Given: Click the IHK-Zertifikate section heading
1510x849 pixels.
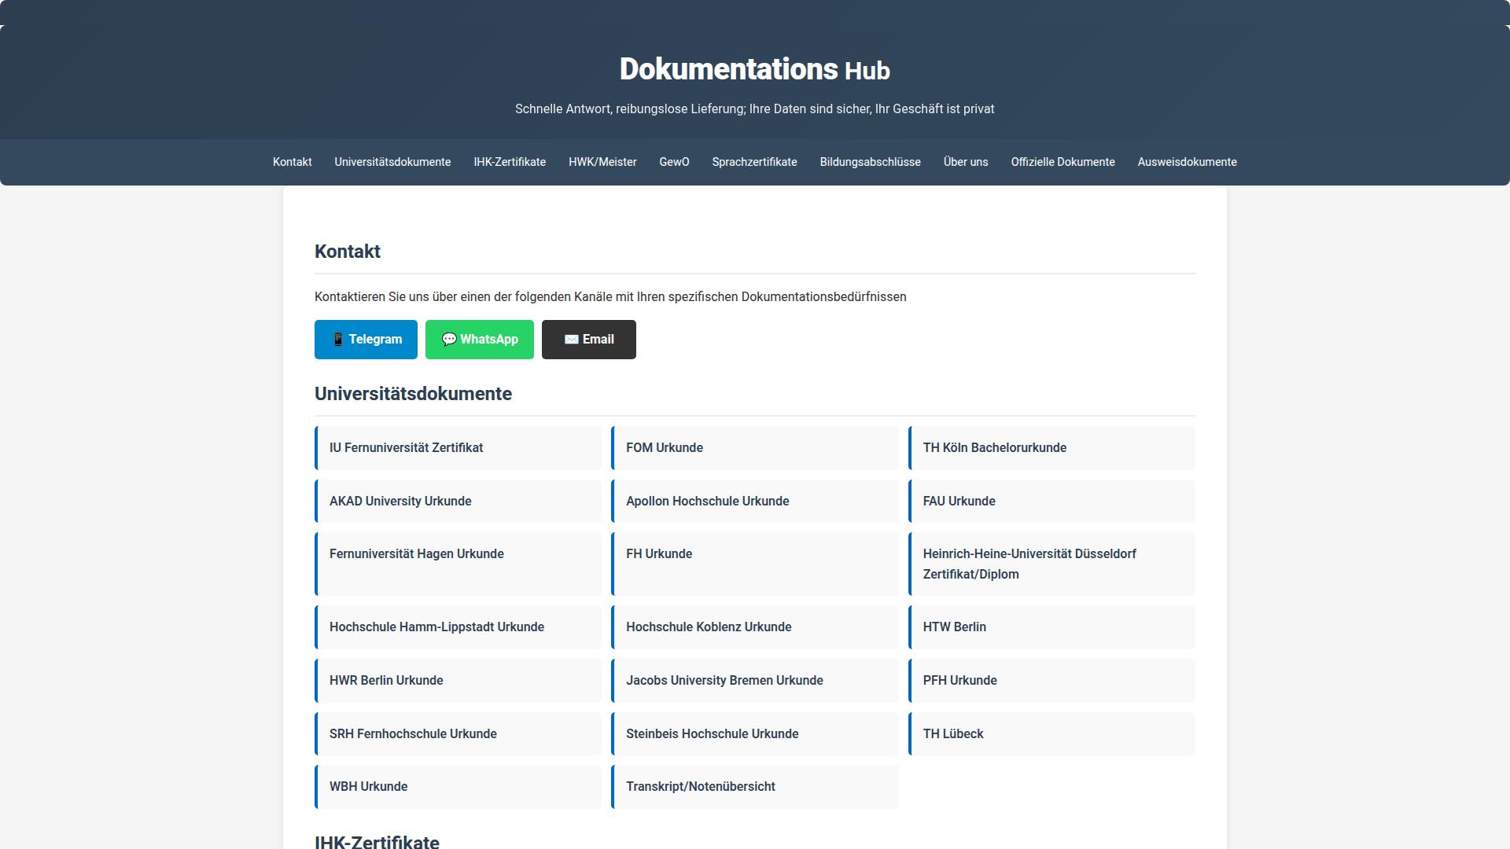Looking at the screenshot, I should (x=377, y=841).
